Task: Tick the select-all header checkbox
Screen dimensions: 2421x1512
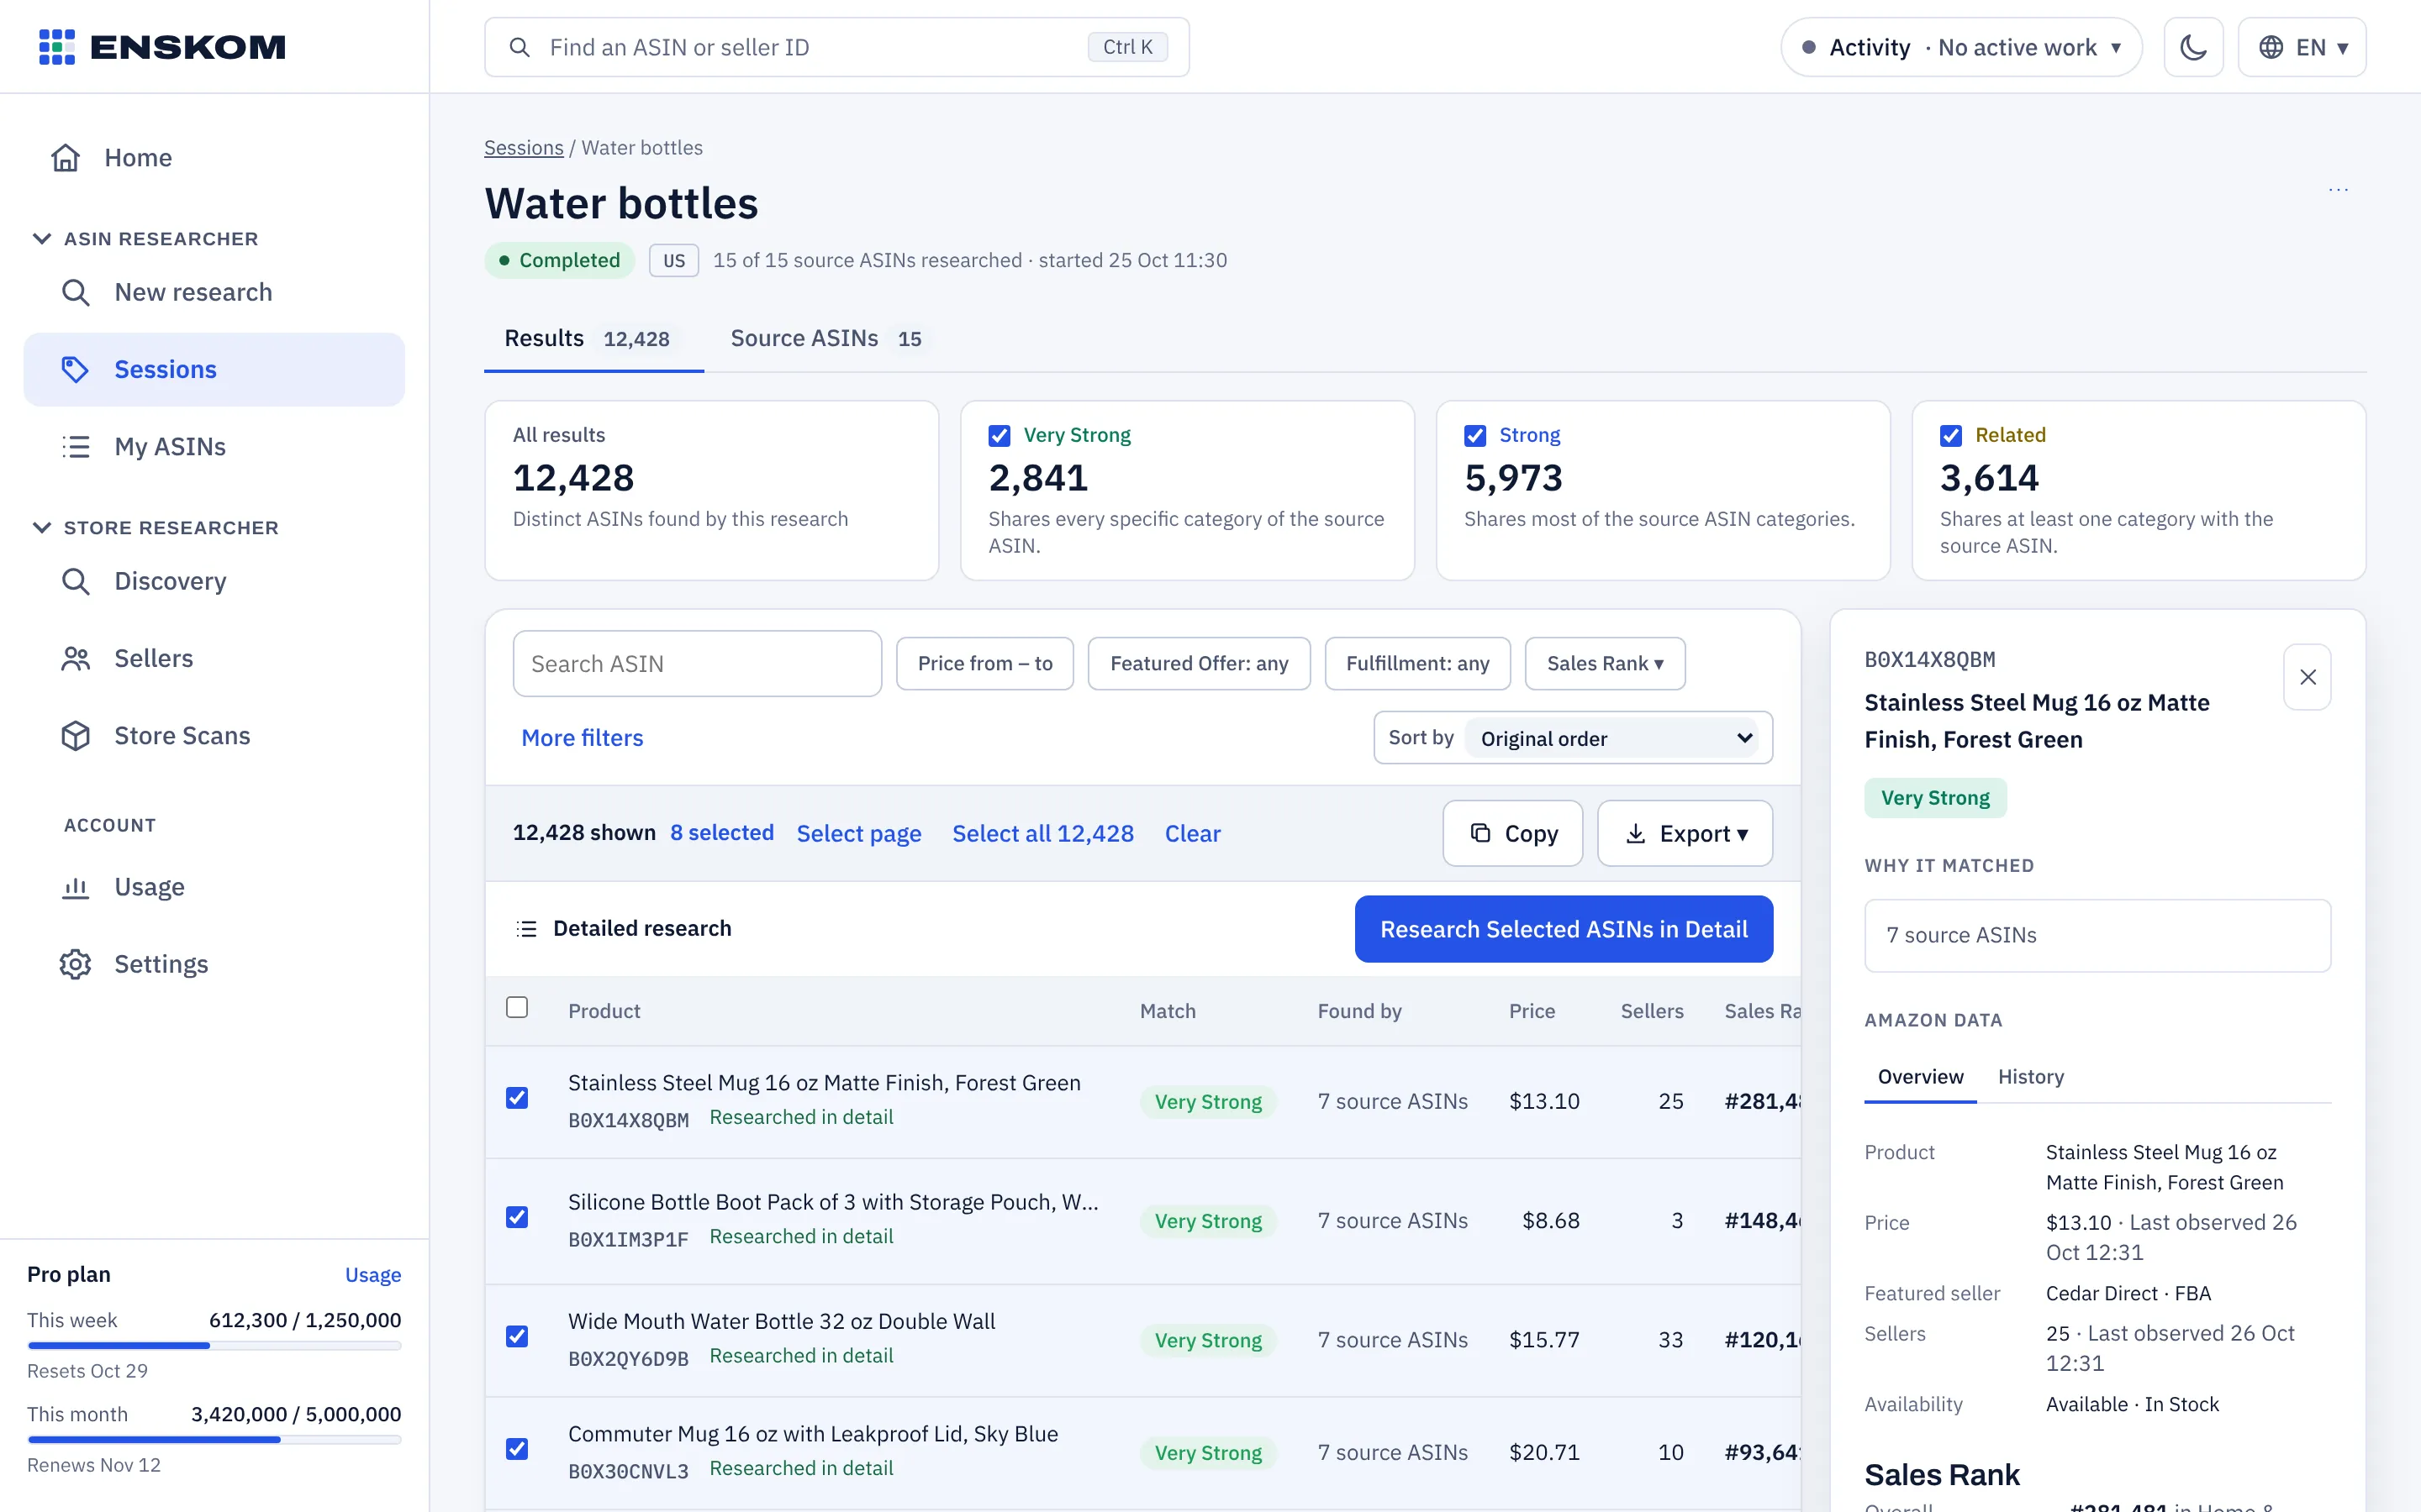Action: pyautogui.click(x=517, y=1007)
